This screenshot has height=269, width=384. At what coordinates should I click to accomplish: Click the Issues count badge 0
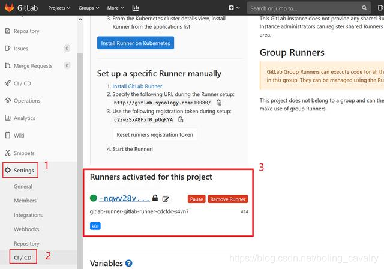tap(67, 48)
